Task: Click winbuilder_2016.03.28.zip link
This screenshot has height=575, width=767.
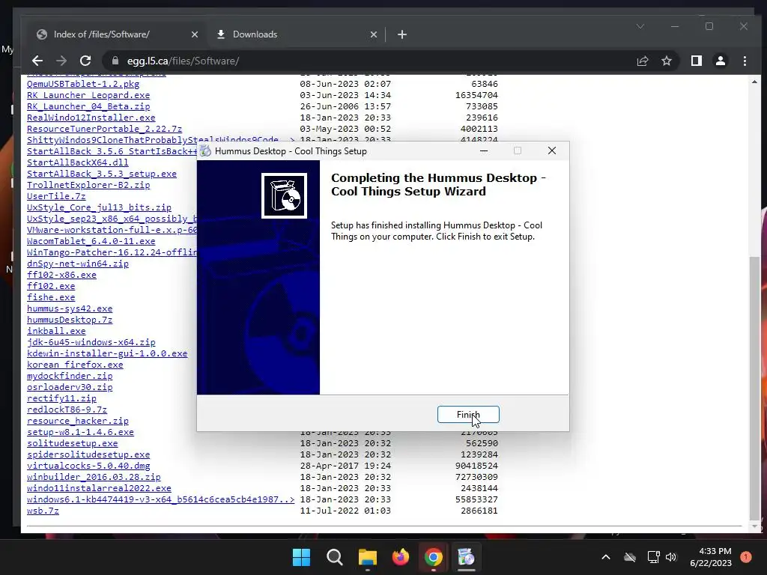Action: click(x=94, y=478)
